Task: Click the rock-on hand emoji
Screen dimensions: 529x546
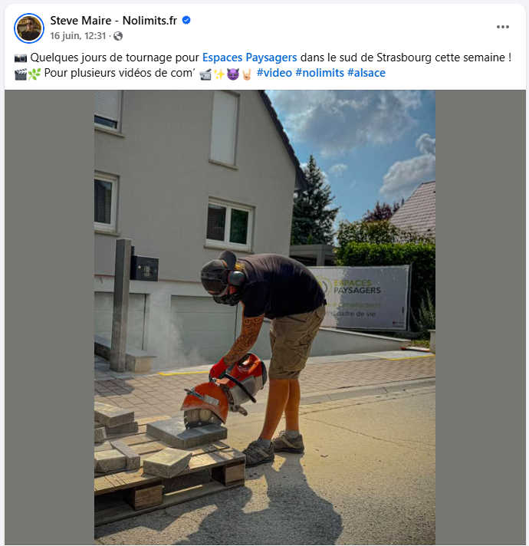Action: tap(247, 74)
